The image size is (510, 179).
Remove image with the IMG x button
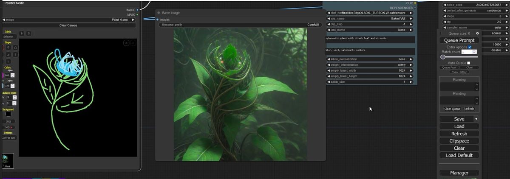coord(8,127)
